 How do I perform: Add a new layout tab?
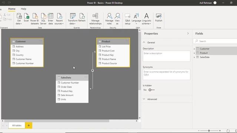coord(29,125)
